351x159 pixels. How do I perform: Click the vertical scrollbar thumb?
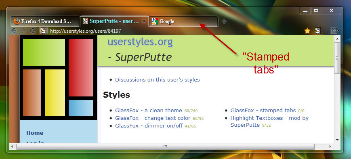tap(337, 58)
